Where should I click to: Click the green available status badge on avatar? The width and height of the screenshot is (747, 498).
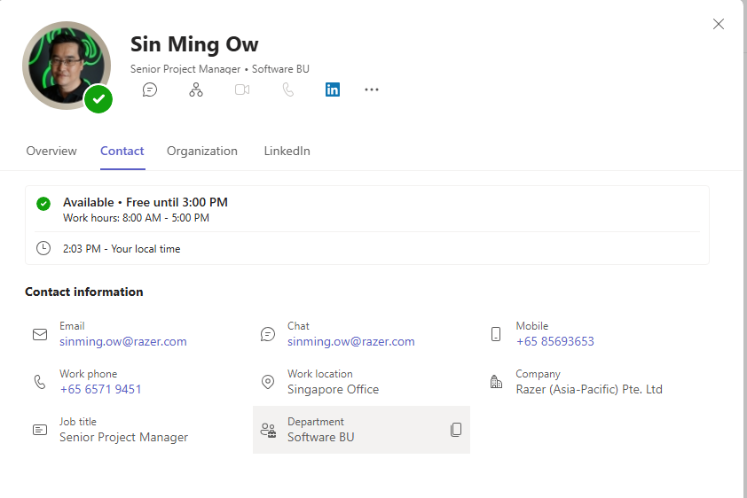tap(98, 99)
